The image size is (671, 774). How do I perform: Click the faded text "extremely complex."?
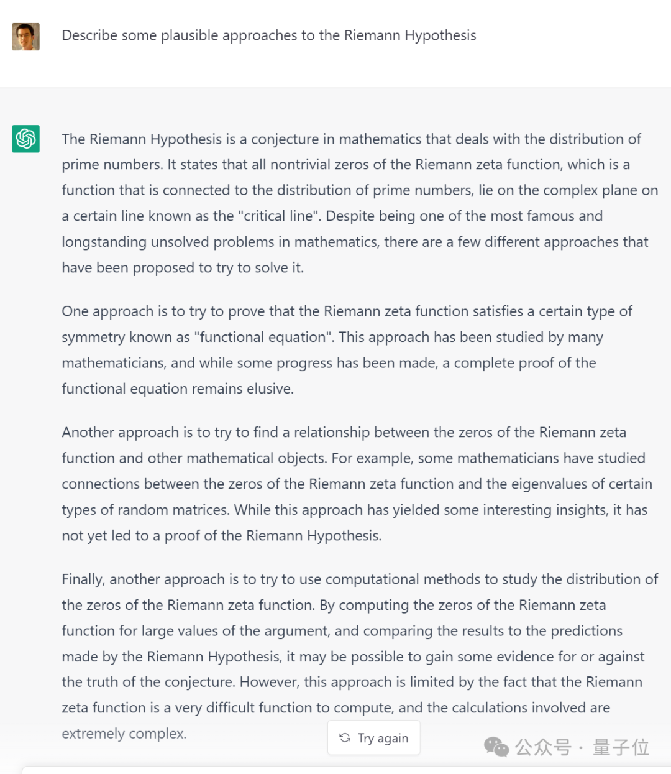124,734
